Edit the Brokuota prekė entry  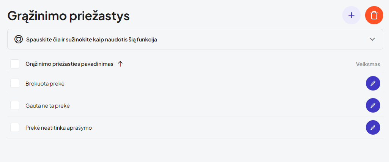tap(373, 83)
